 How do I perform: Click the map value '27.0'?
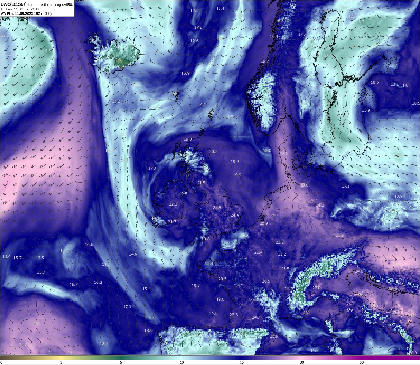(x=316, y=288)
